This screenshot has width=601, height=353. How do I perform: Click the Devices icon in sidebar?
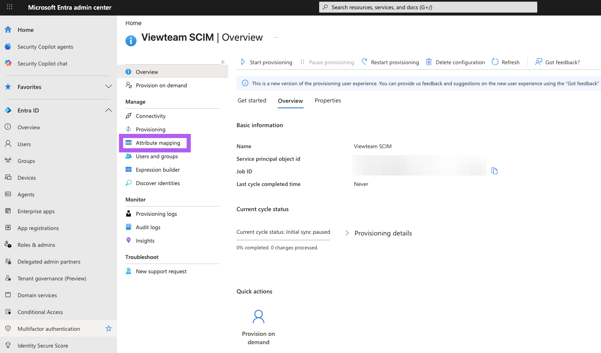[x=8, y=178]
